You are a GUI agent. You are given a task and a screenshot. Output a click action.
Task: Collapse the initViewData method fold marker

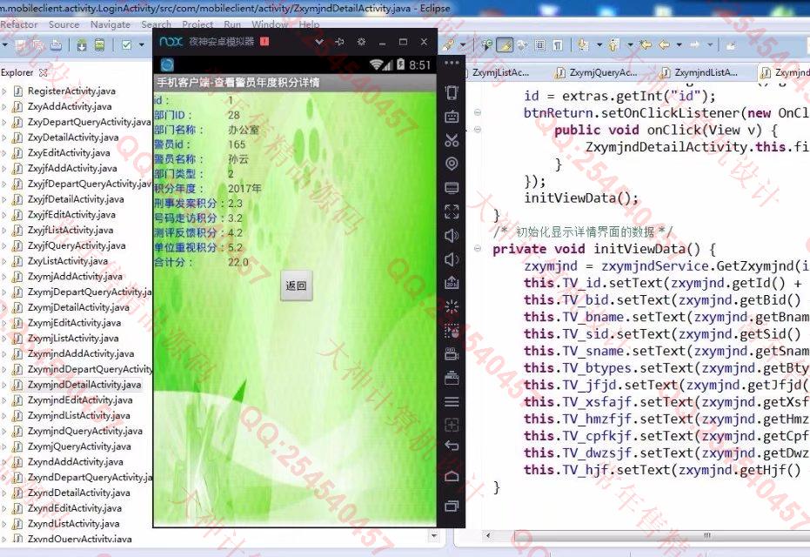(478, 249)
